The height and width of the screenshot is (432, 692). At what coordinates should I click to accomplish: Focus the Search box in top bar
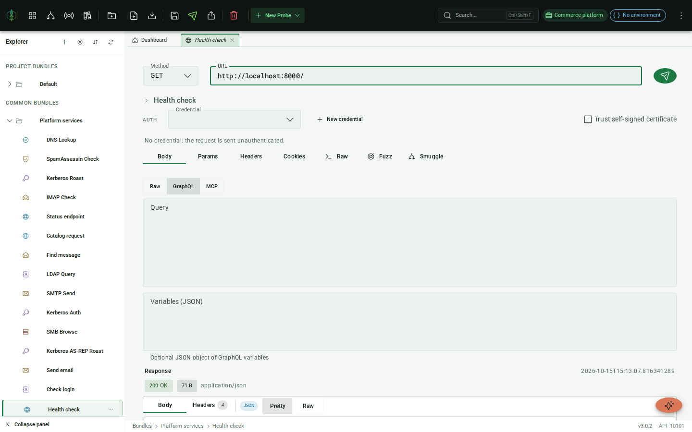[488, 15]
